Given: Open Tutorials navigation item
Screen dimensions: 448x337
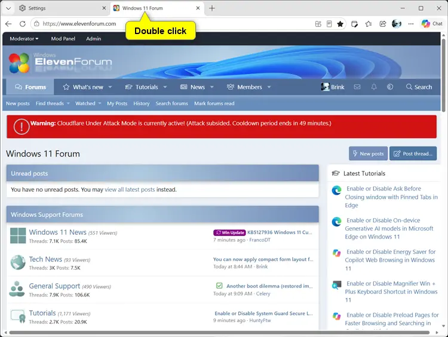Looking at the screenshot, I should tap(142, 87).
